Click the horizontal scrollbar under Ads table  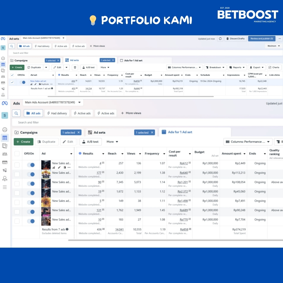pos(175,240)
